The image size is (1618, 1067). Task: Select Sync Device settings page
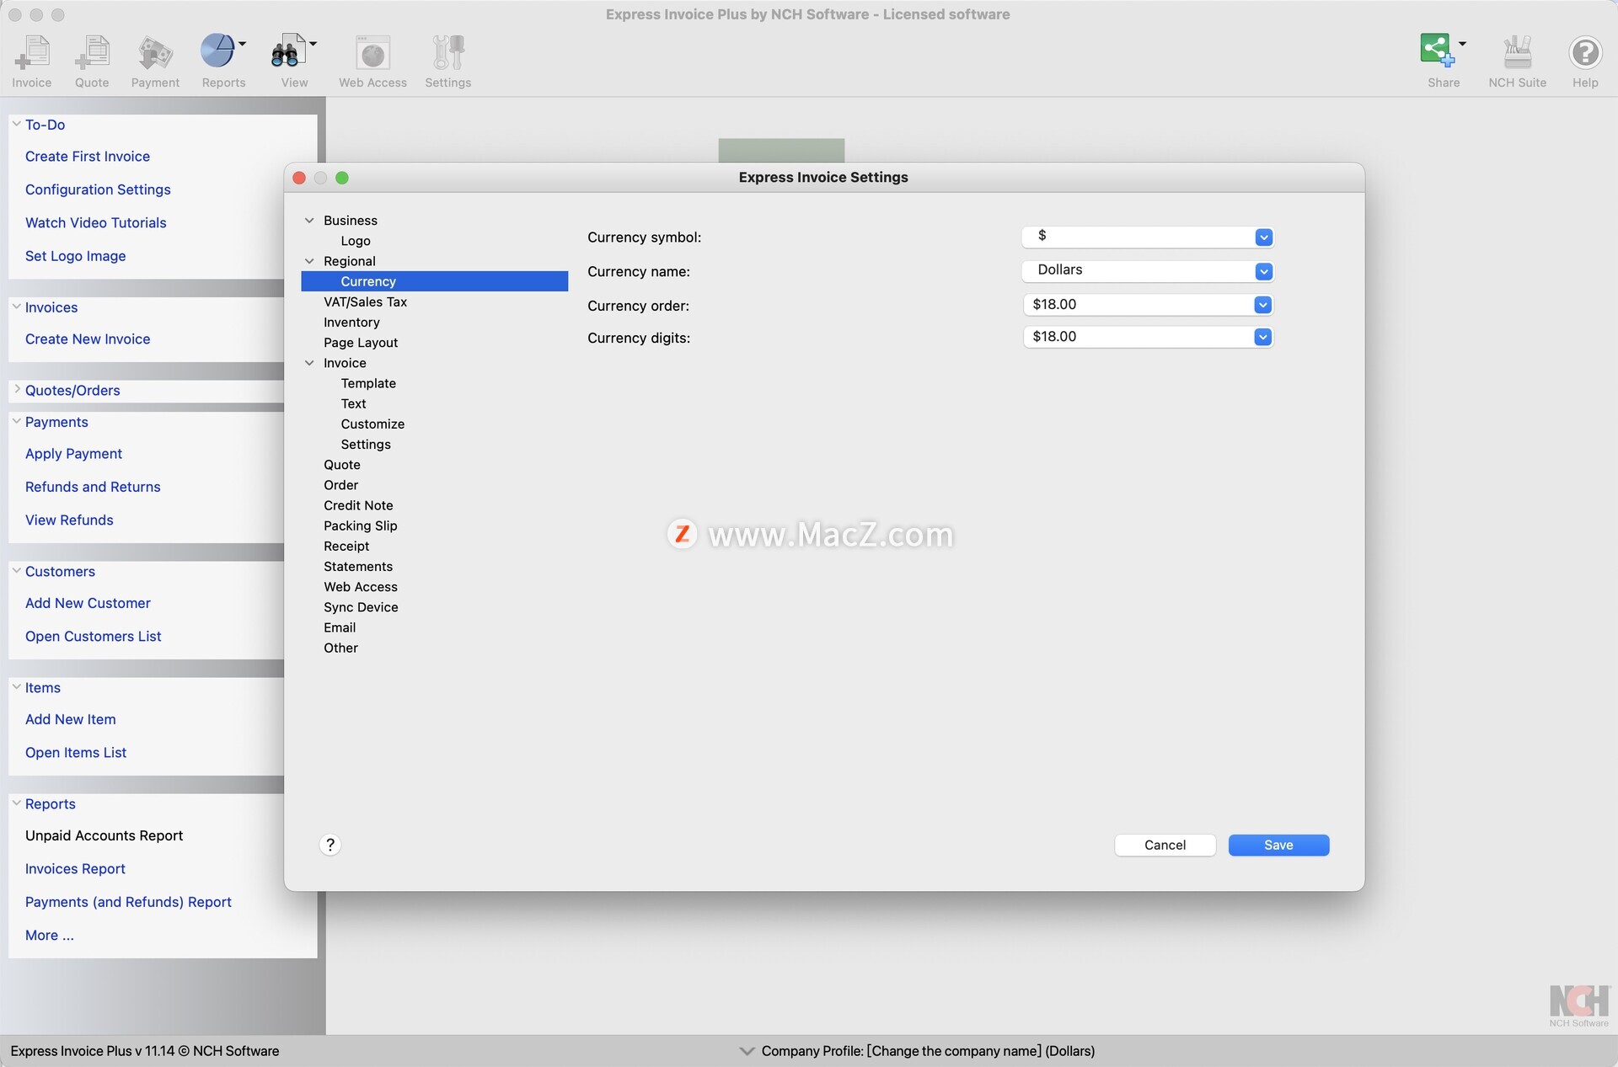[x=361, y=607]
